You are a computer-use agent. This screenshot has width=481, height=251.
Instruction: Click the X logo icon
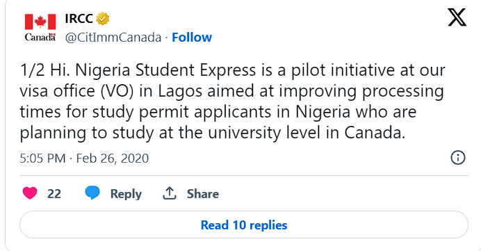tap(457, 17)
